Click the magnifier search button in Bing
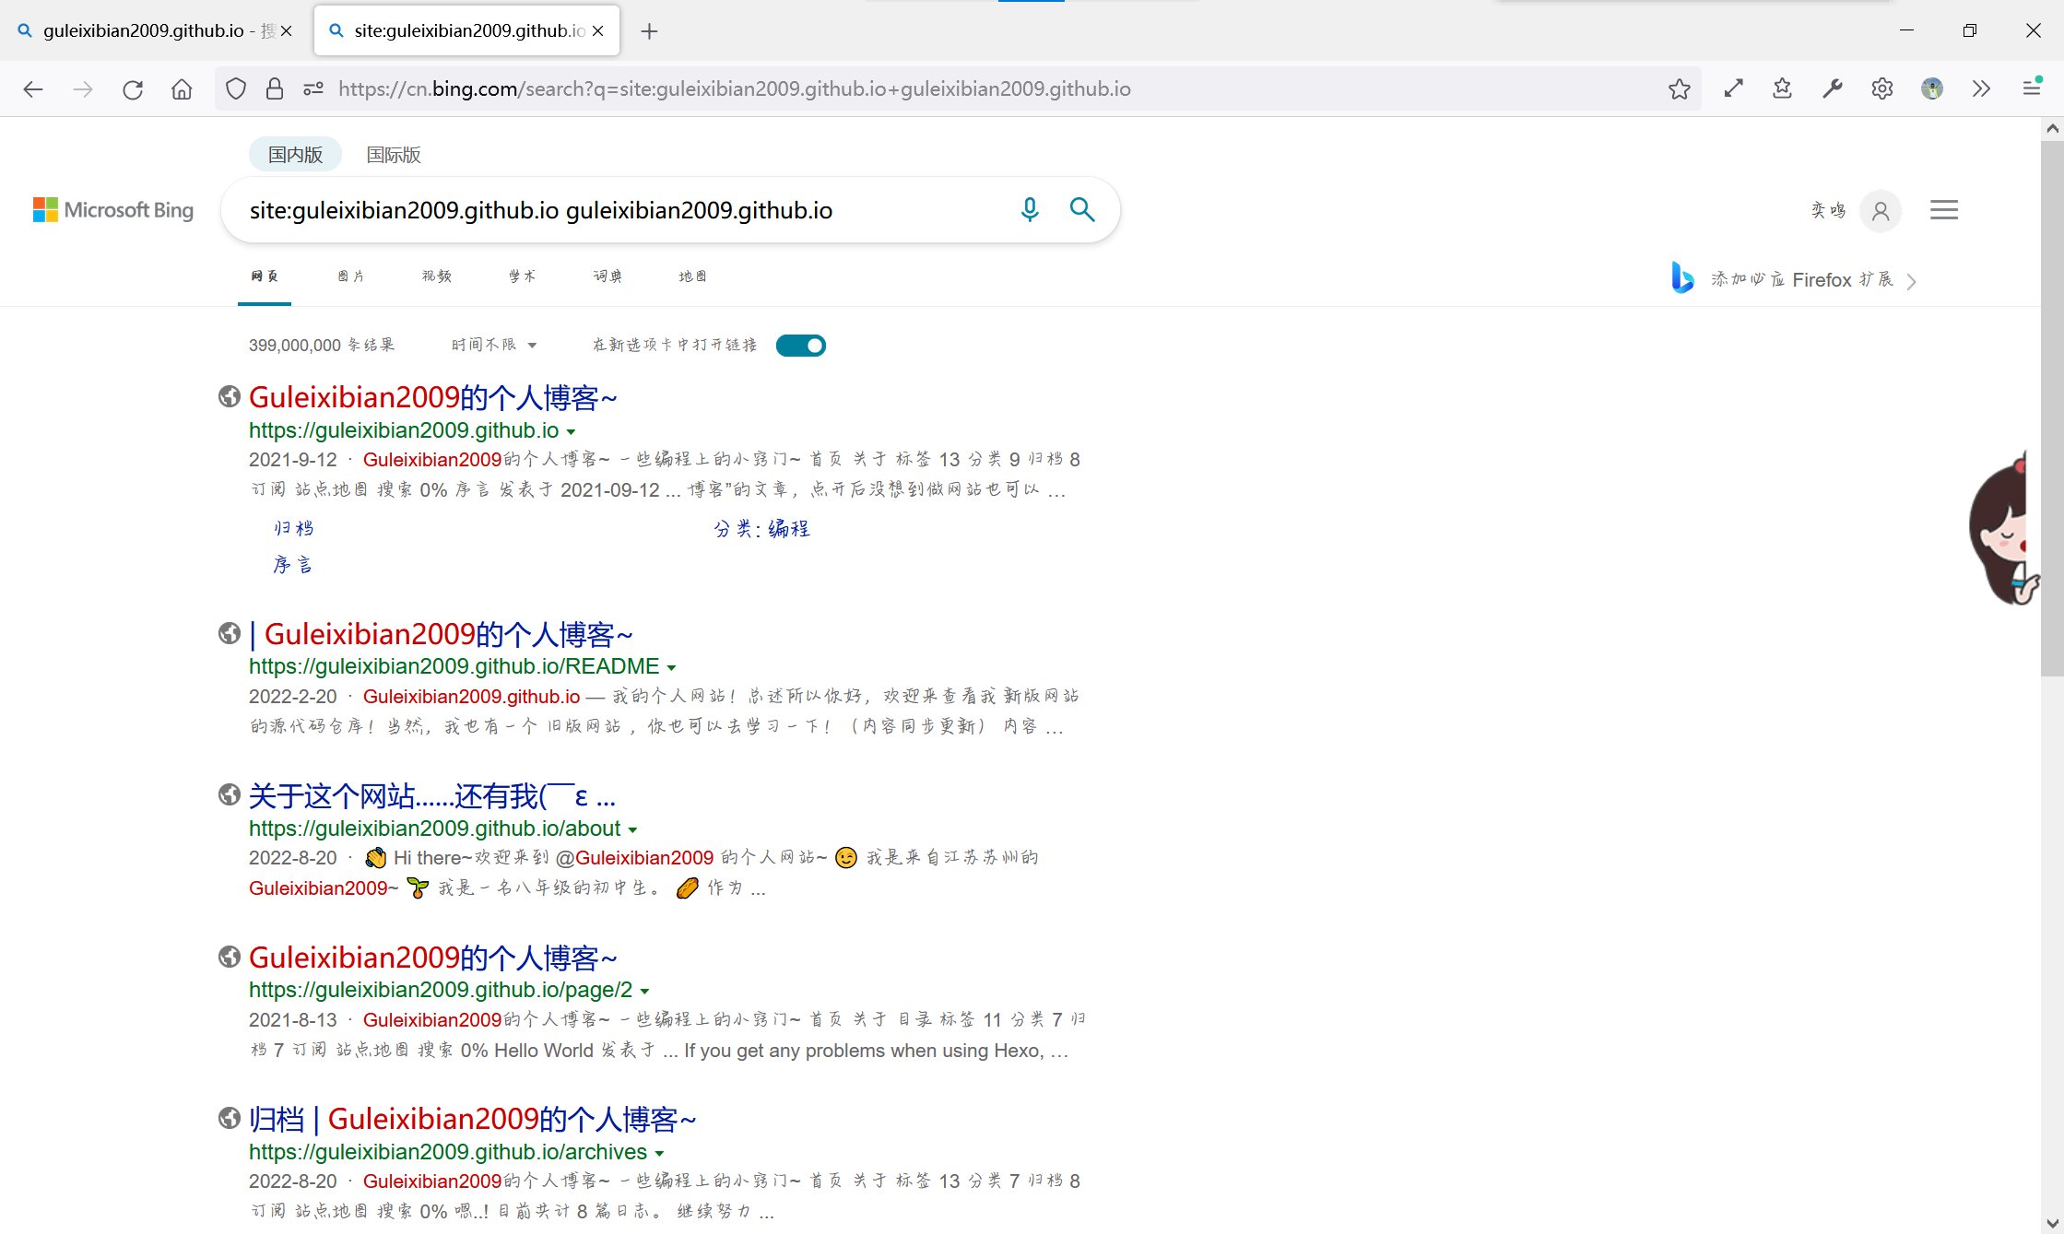The width and height of the screenshot is (2064, 1234). click(1082, 210)
